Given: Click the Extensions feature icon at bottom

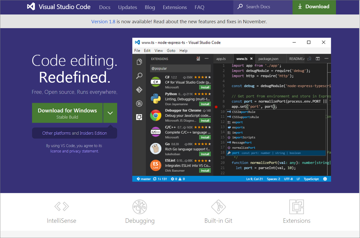Looking at the screenshot, I should coord(297,207).
